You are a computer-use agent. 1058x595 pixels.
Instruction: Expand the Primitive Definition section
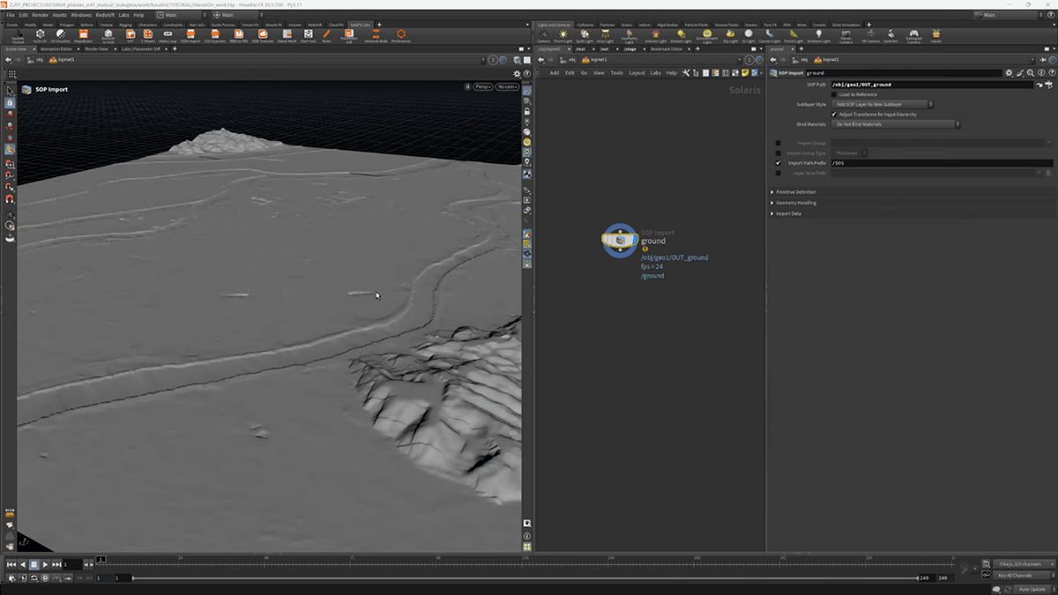pos(795,192)
